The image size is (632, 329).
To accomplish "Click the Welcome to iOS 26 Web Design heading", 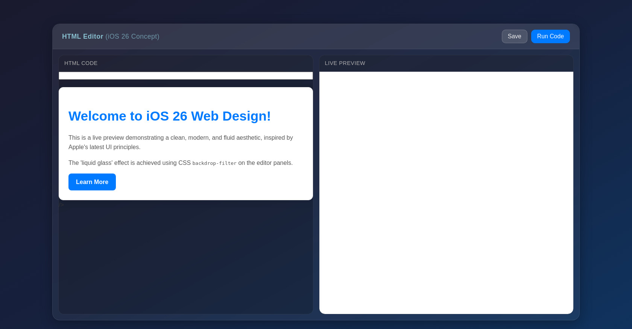I will [x=169, y=116].
